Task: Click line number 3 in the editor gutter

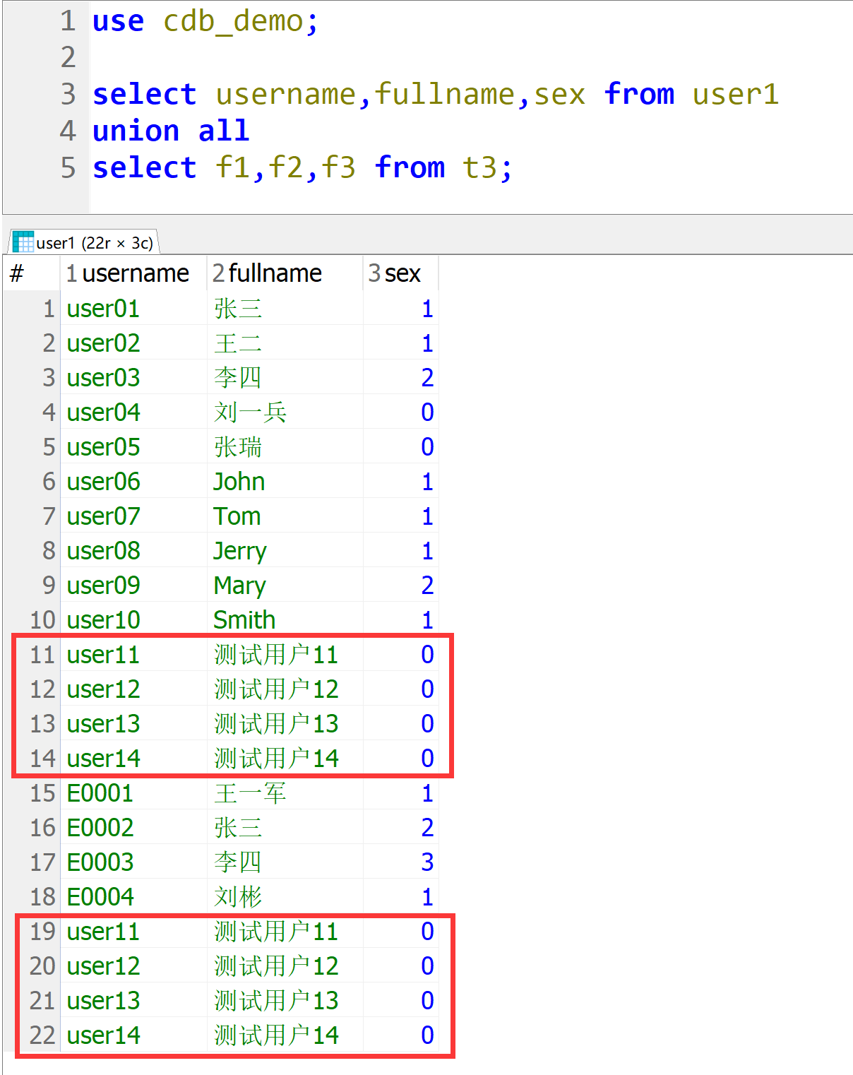Action: click(x=68, y=95)
